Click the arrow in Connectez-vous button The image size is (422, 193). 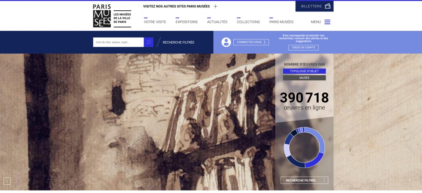coord(264,42)
